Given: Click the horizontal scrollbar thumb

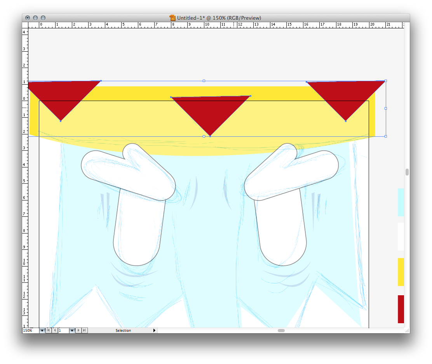Looking at the screenshot, I should point(281,331).
